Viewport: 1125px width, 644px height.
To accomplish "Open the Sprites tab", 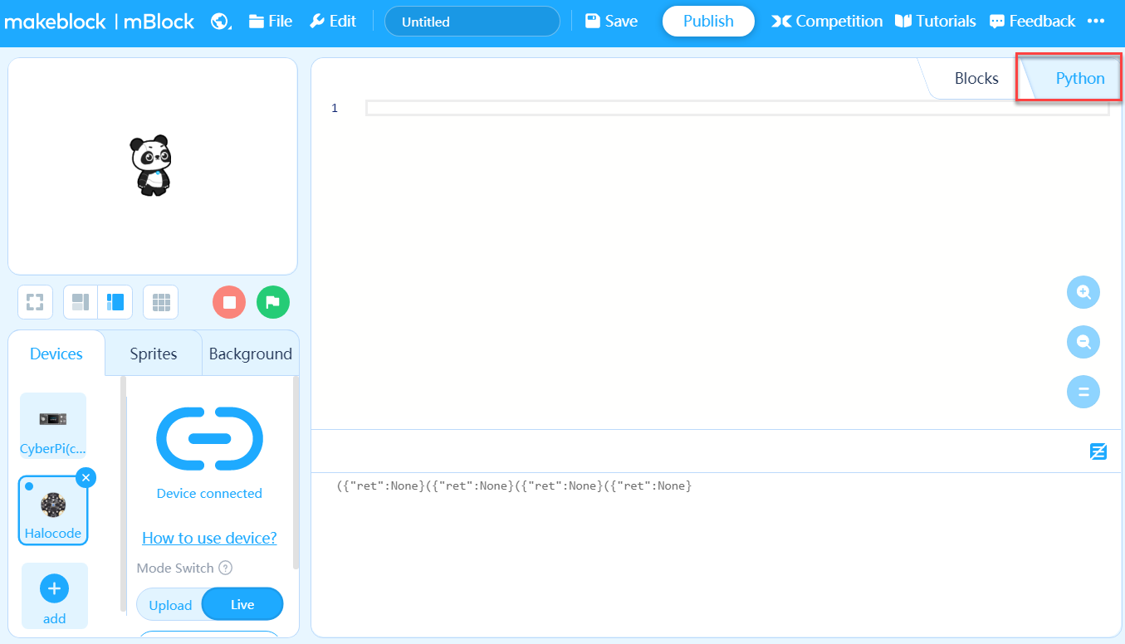I will coord(154,354).
